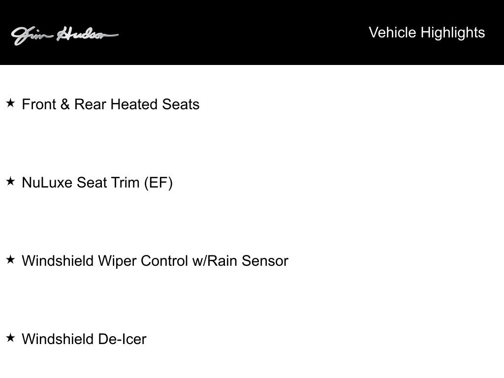Click the Windshield De-Icer highlight text

tap(84, 339)
